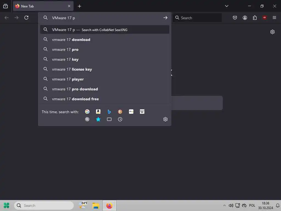Image resolution: width=281 pixels, height=211 pixels.
Task: Switch keyboard language POL
Action: coord(252,206)
